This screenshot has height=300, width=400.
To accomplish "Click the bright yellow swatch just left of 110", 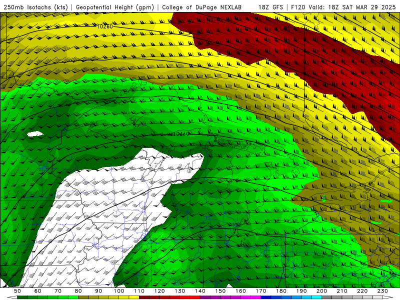I will (x=134, y=297).
